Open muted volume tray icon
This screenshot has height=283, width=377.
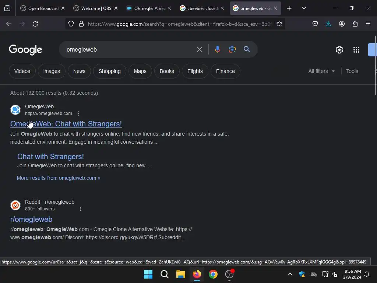click(335, 274)
